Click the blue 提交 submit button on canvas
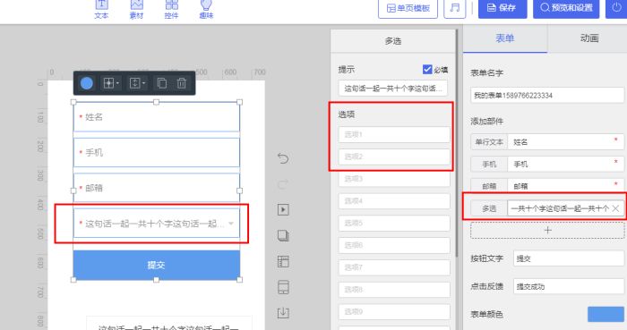 (x=157, y=265)
